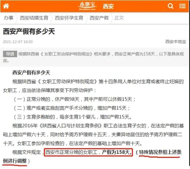190x169 pixels.
Task: Click the source 西安本地宝
Action: pyautogui.click(x=176, y=42)
